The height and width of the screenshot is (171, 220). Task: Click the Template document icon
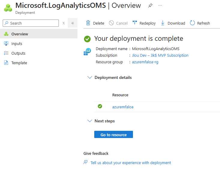[6, 63]
